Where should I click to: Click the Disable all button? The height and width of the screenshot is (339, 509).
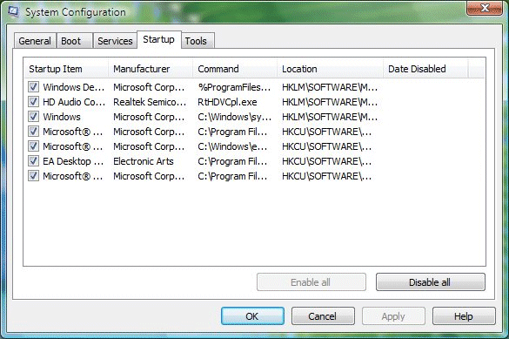click(x=431, y=282)
